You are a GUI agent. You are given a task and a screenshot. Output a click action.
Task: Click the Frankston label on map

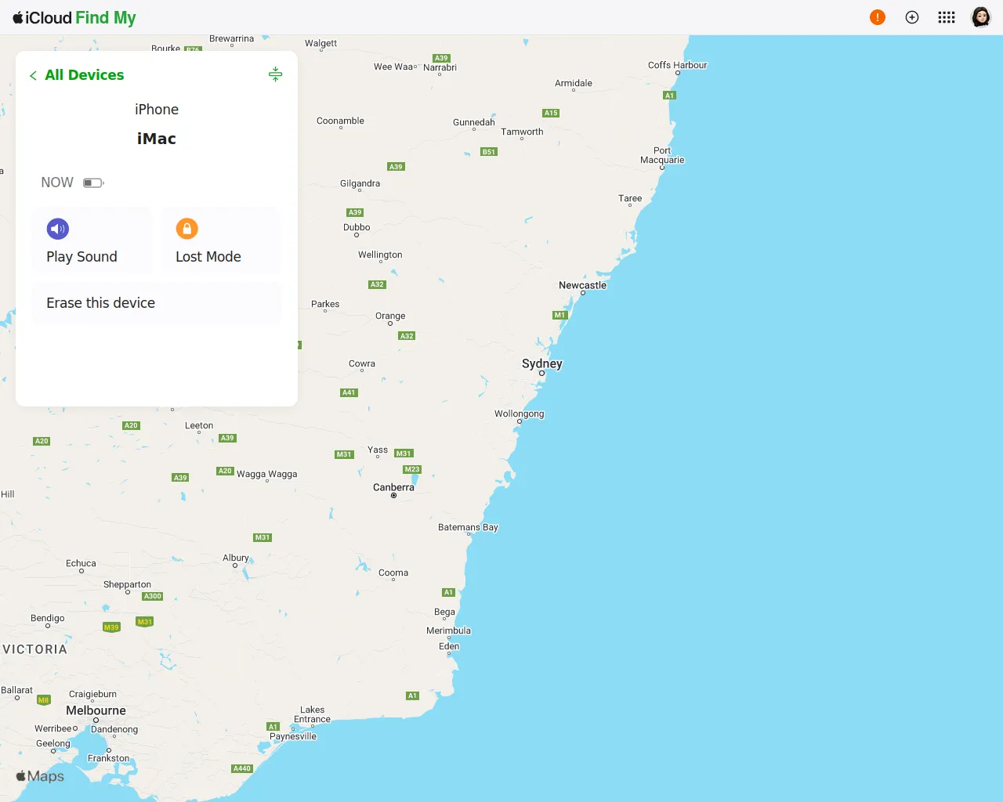click(109, 758)
